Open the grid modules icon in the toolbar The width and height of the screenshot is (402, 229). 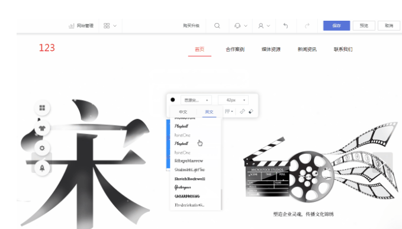coord(107,25)
